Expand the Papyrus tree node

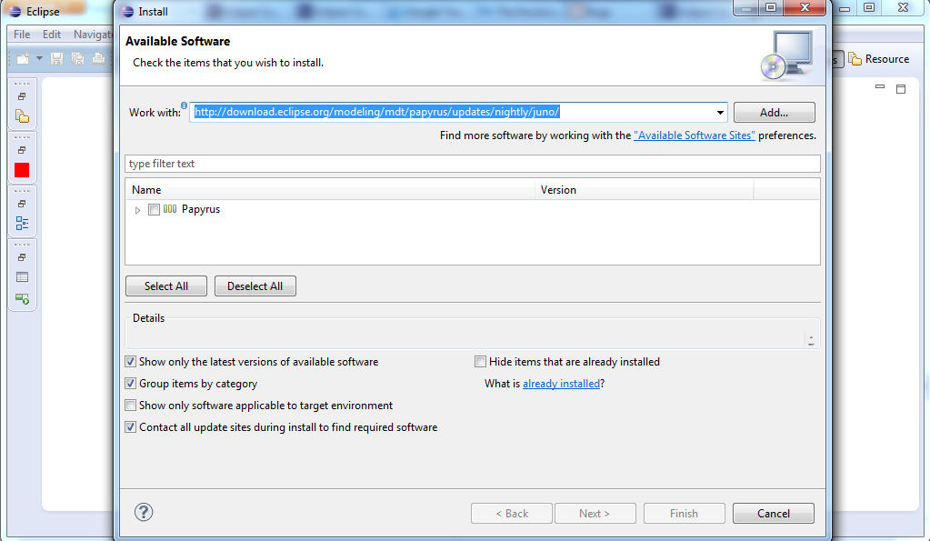coord(137,210)
